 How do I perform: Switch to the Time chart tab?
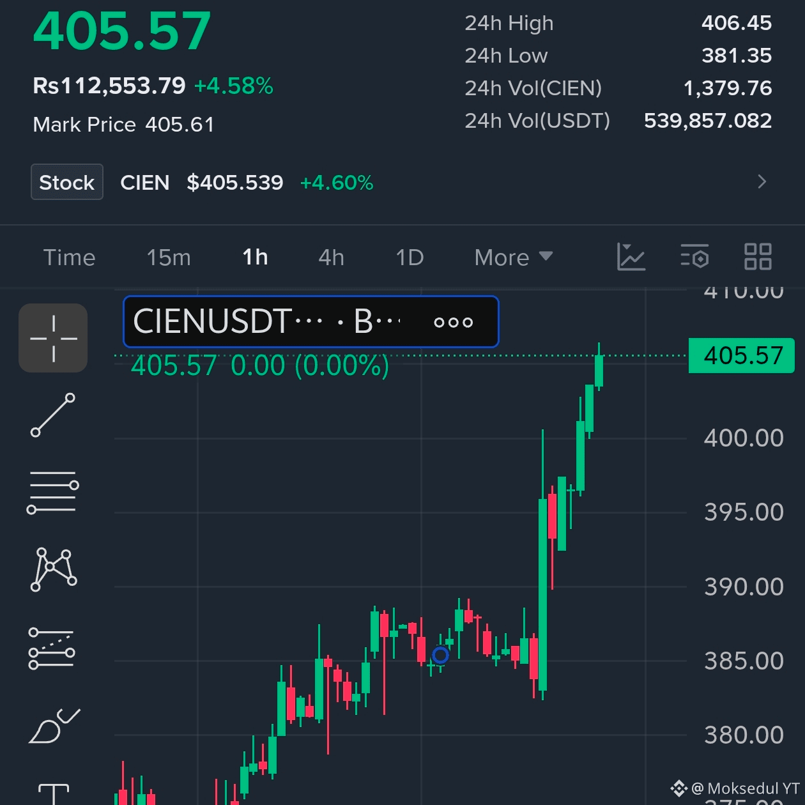point(69,257)
